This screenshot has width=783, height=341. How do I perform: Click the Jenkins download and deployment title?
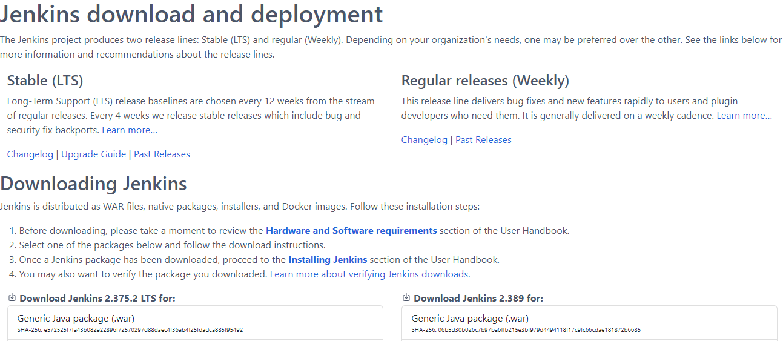pyautogui.click(x=191, y=15)
